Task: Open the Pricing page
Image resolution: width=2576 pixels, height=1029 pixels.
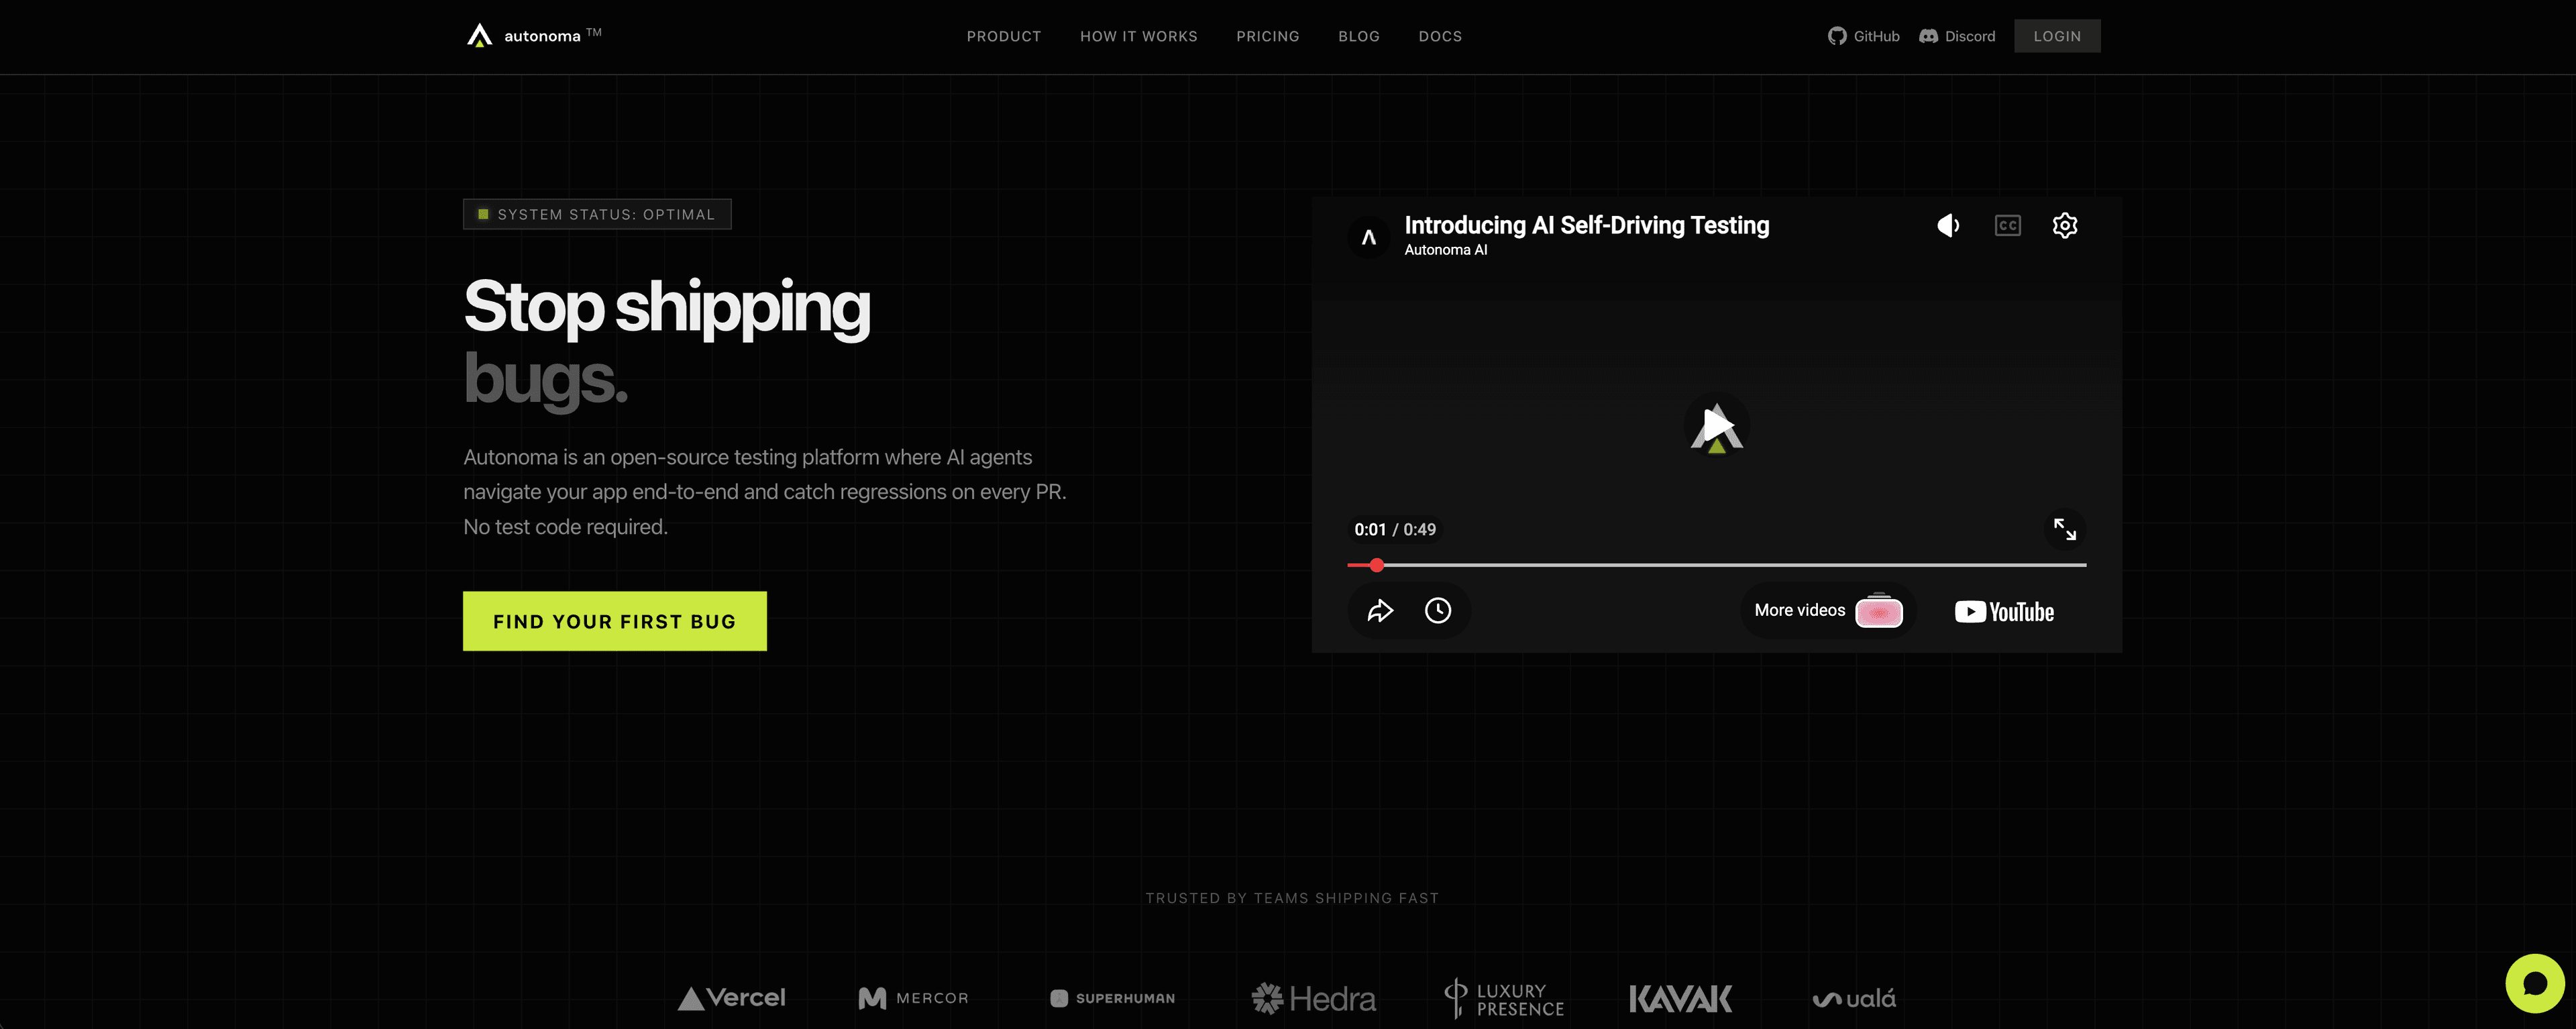Action: point(1267,36)
